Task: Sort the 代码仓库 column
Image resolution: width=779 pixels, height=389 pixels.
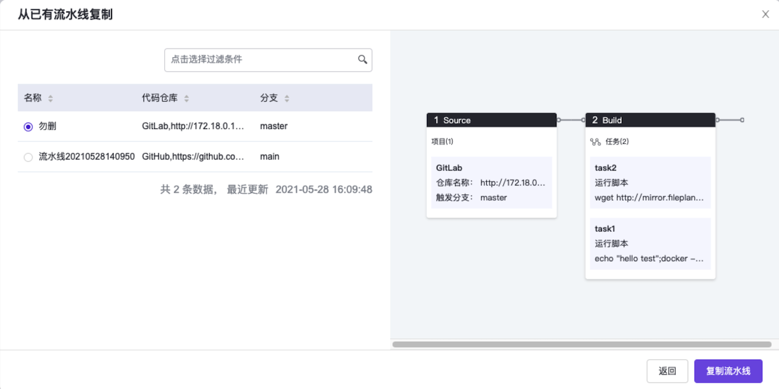Action: coord(186,99)
